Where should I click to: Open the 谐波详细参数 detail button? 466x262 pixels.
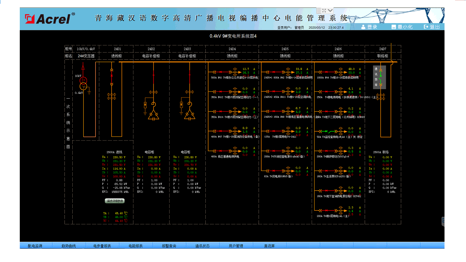tap(115, 201)
